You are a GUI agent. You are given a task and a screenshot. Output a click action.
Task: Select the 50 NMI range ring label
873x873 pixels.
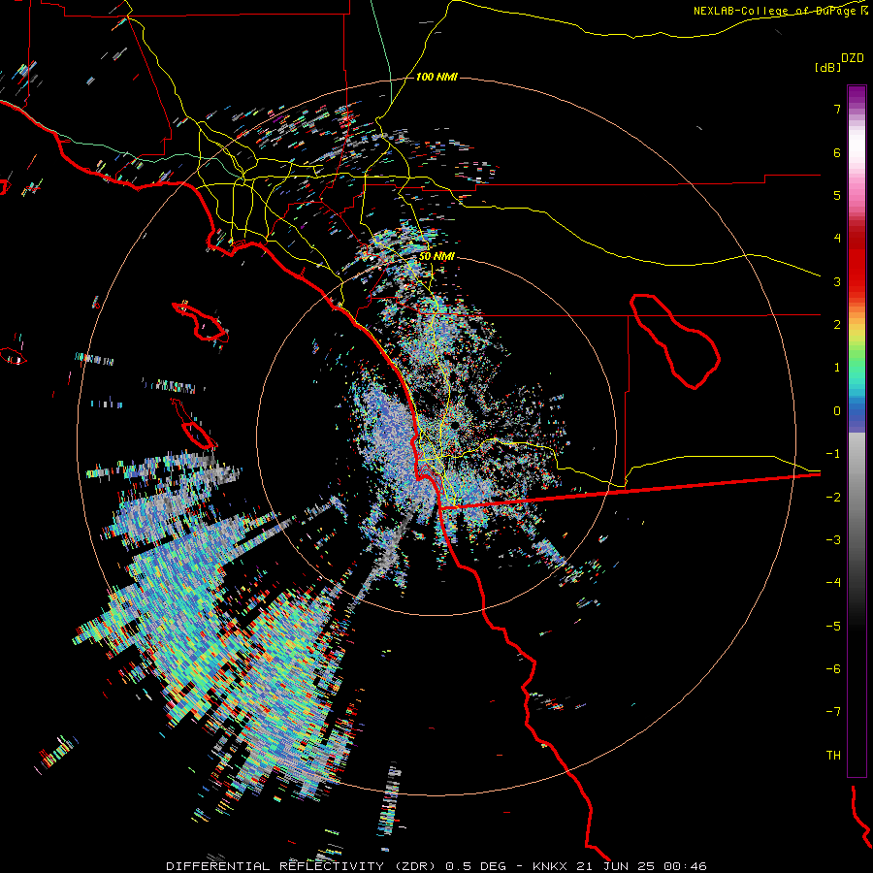pyautogui.click(x=436, y=257)
